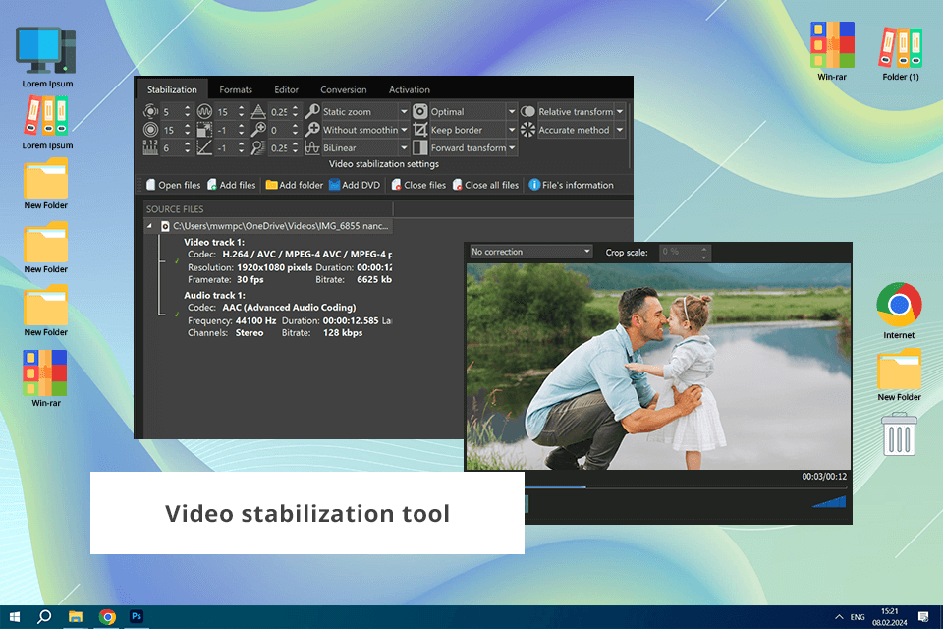
Task: Click the Crop scale percentage field
Action: click(x=685, y=253)
